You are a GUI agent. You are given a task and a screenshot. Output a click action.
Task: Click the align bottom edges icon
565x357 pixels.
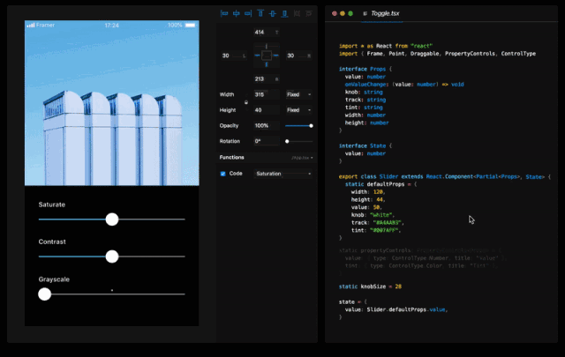coord(284,14)
